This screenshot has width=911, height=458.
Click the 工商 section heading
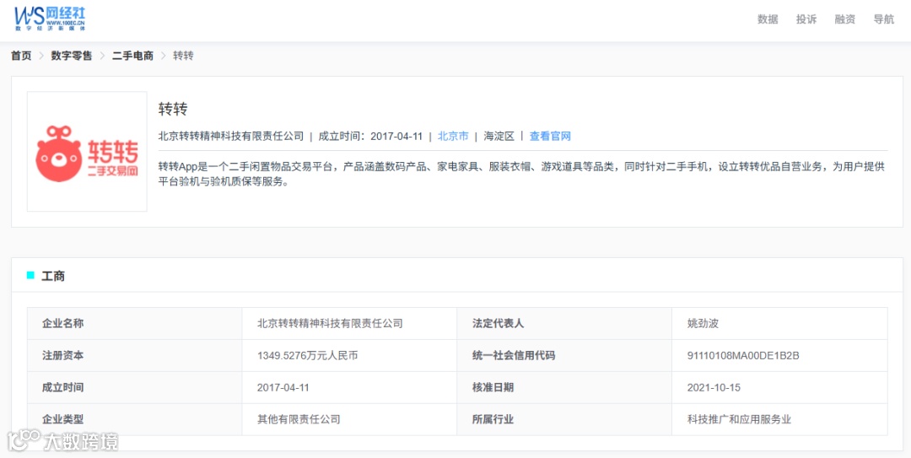53,276
